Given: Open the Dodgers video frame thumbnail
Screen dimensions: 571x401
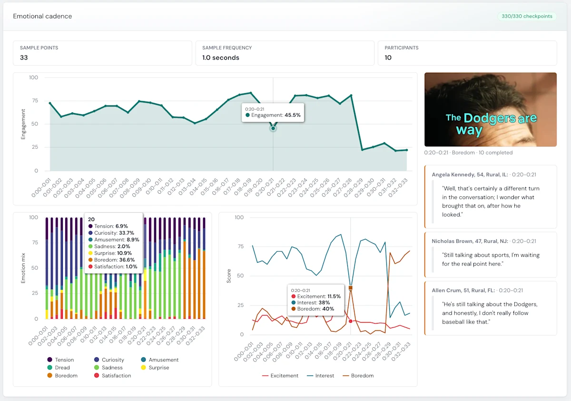Looking at the screenshot, I should click(x=491, y=109).
